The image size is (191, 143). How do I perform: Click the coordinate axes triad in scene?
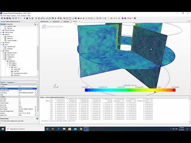[56, 86]
